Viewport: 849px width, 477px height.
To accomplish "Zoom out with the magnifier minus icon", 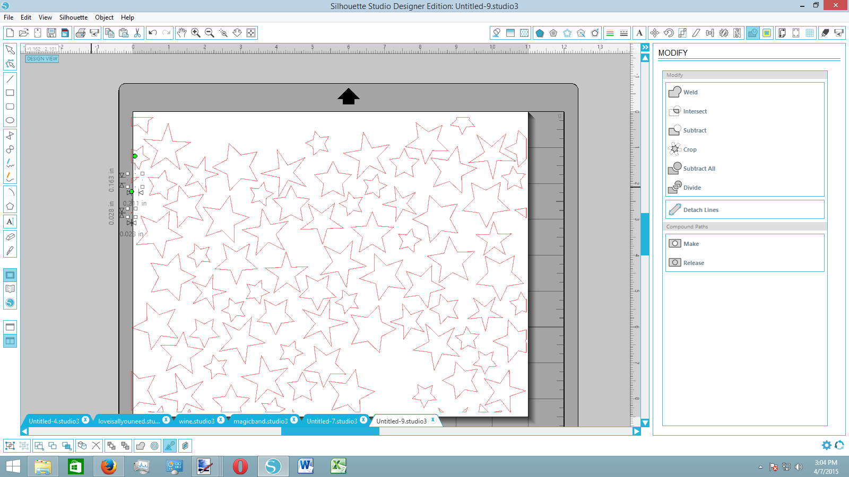I will click(210, 33).
